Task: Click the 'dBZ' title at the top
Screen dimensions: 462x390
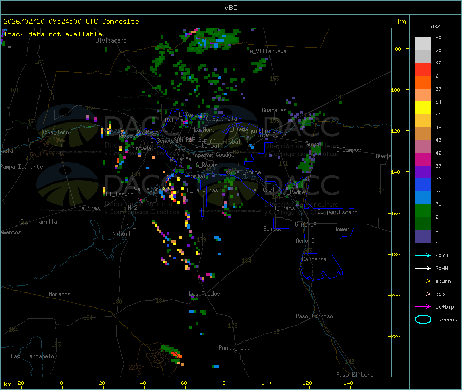Action: 230,7
